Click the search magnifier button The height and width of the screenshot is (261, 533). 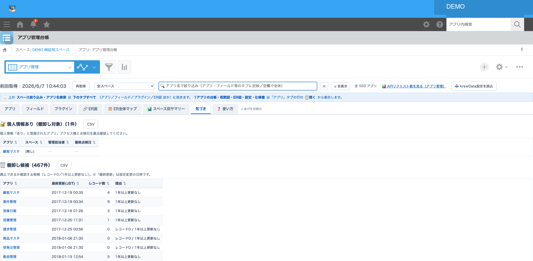(517, 24)
